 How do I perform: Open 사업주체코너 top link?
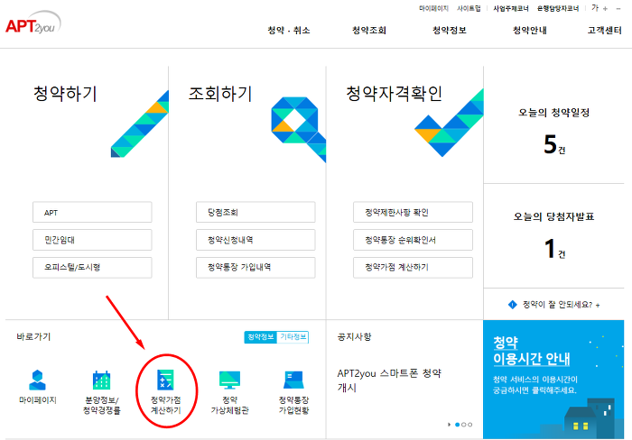point(511,8)
